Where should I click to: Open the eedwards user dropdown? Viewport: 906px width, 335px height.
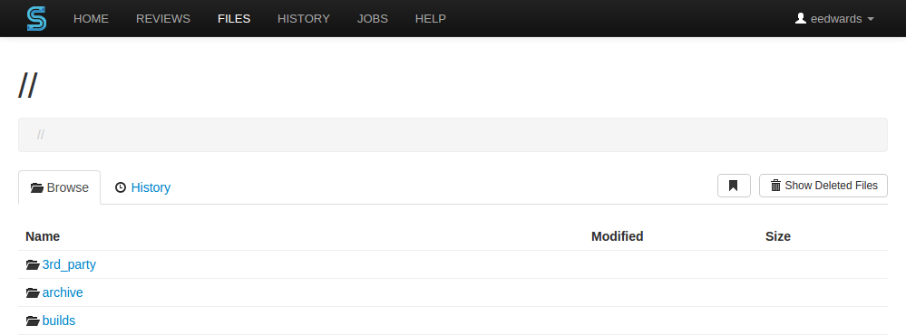coord(835,18)
